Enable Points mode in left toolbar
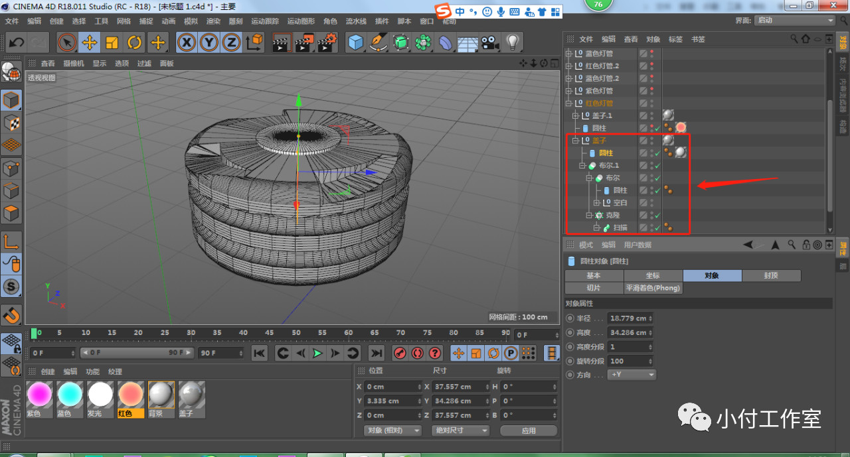Viewport: 850px width, 457px height. pos(11,168)
